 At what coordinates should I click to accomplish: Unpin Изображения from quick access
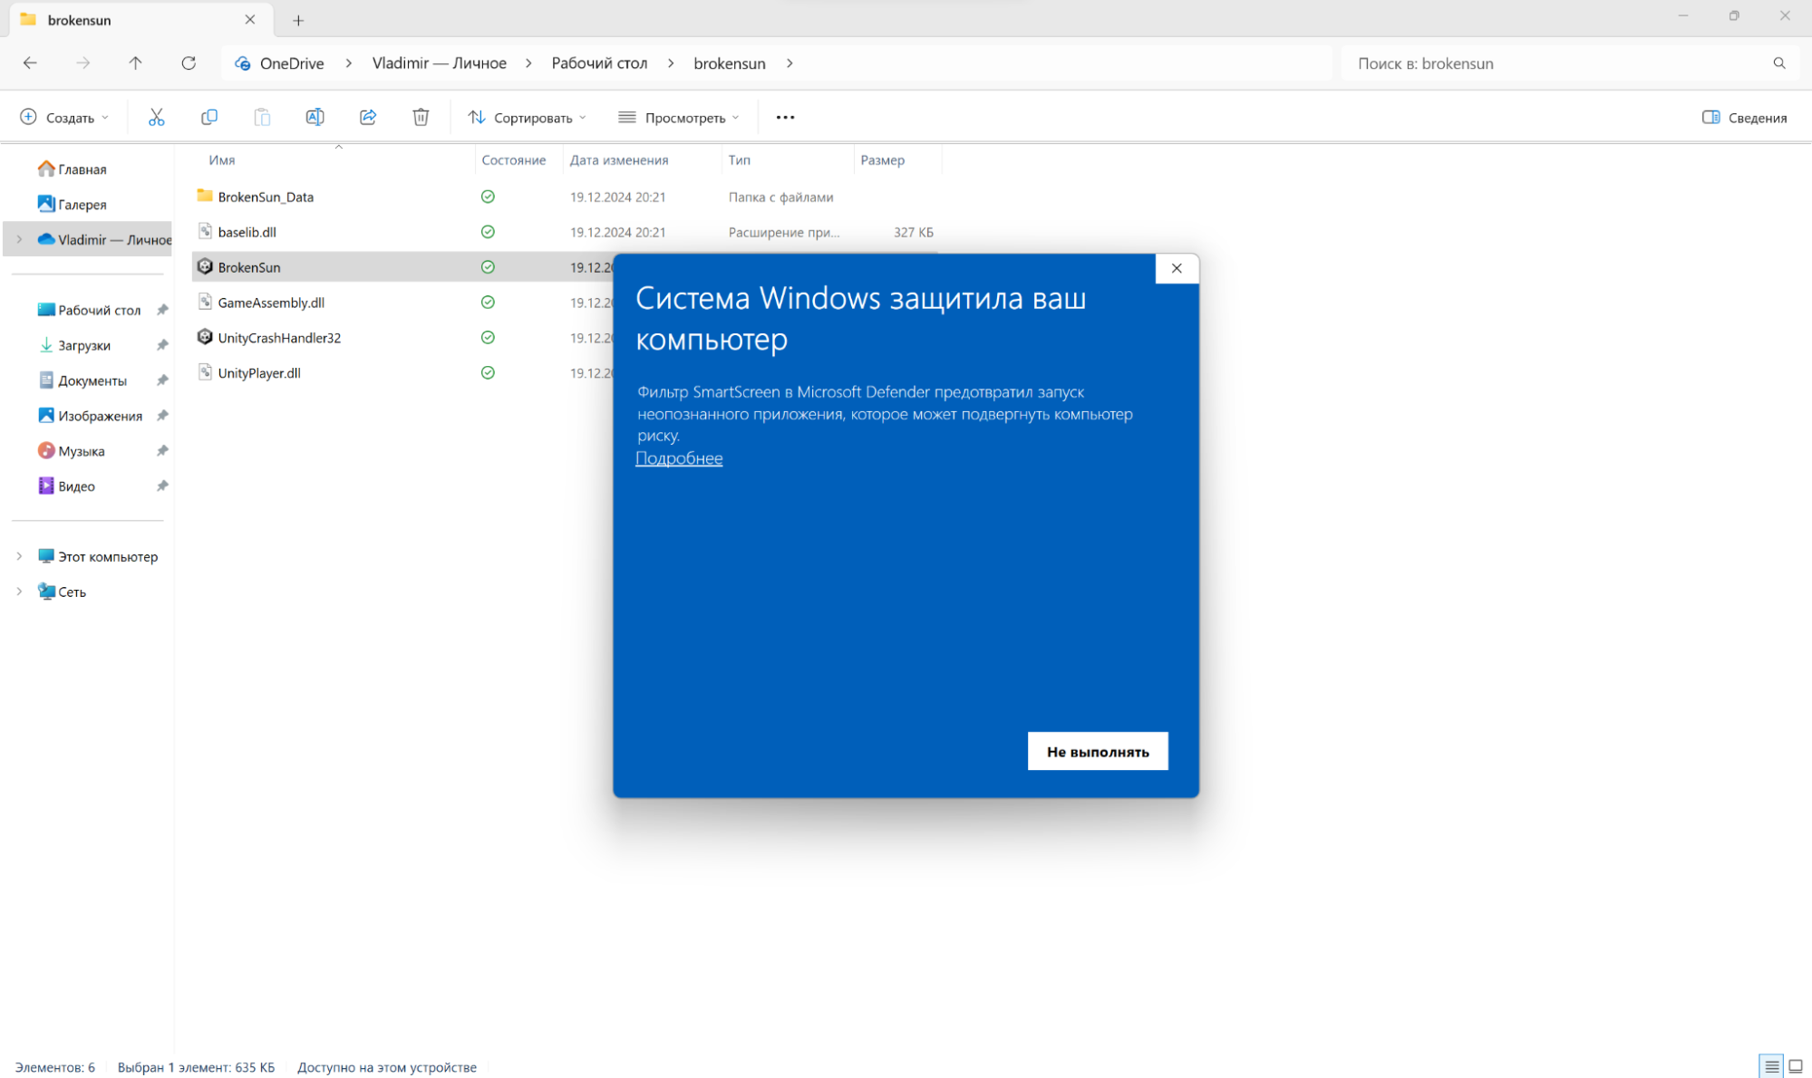tap(162, 416)
